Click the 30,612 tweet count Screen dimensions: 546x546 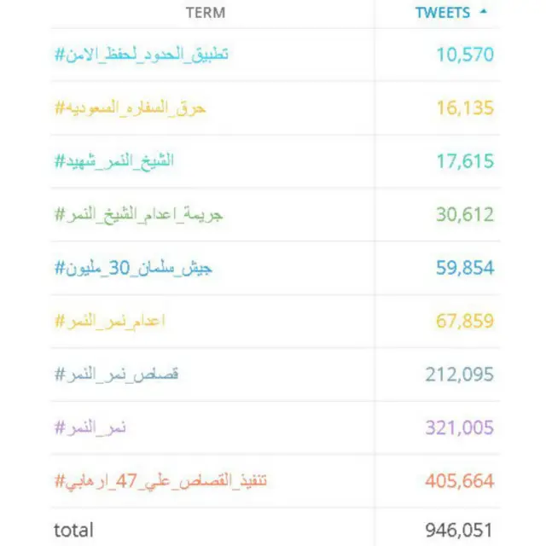point(465,214)
